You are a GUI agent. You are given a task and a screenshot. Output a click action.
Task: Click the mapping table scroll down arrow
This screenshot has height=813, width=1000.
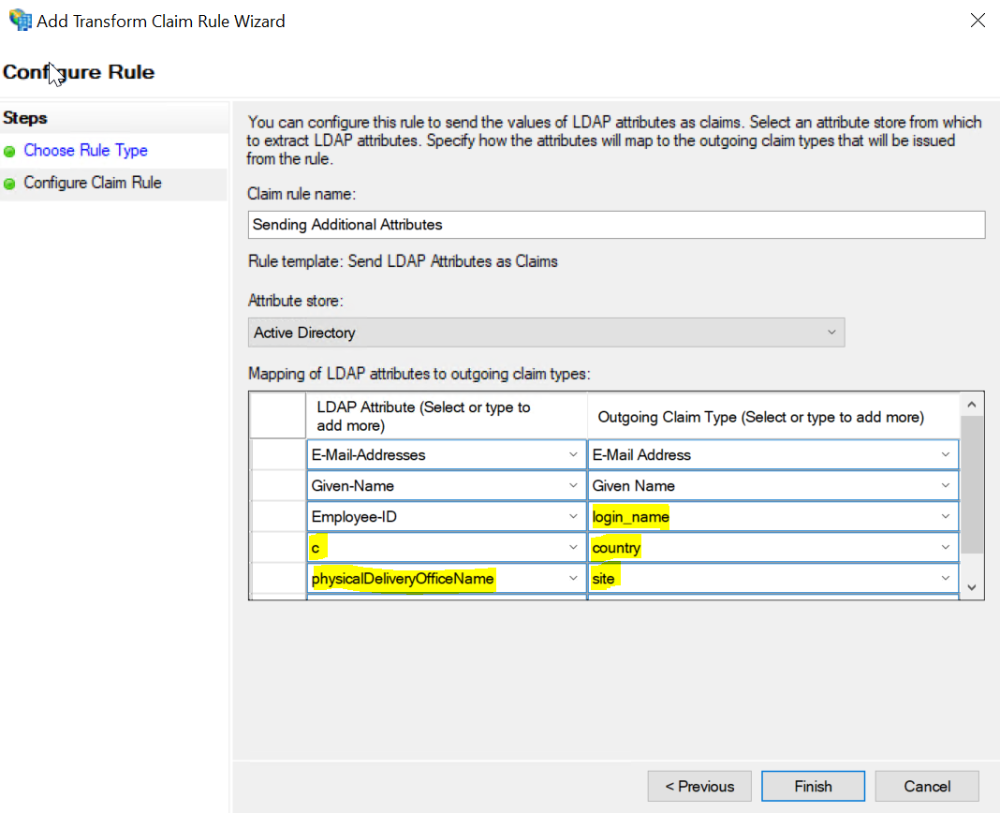point(972,587)
